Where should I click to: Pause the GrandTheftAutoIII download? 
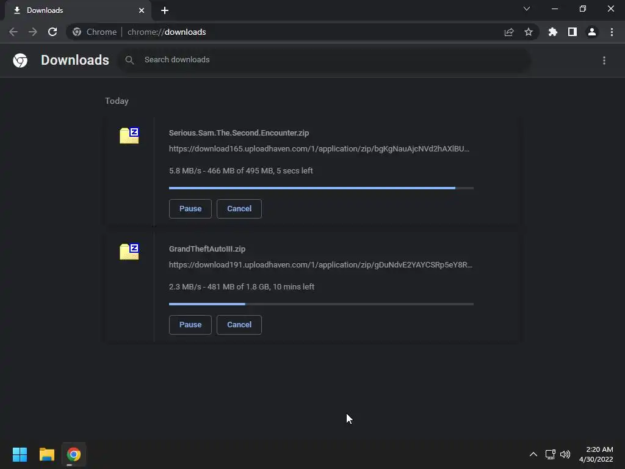point(190,325)
